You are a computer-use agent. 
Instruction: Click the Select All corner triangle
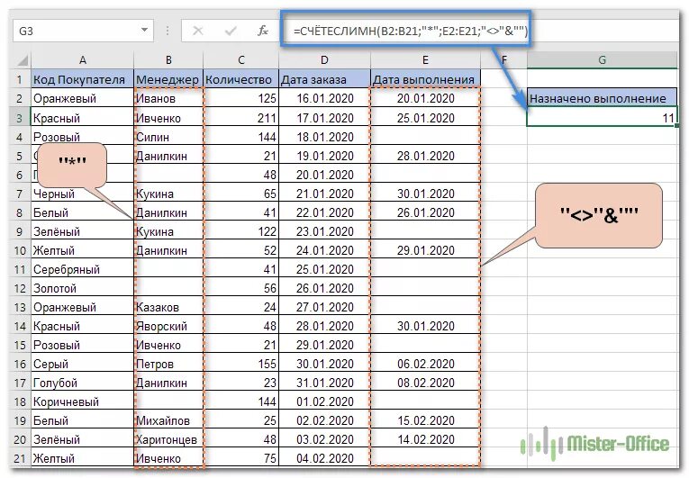[x=21, y=60]
